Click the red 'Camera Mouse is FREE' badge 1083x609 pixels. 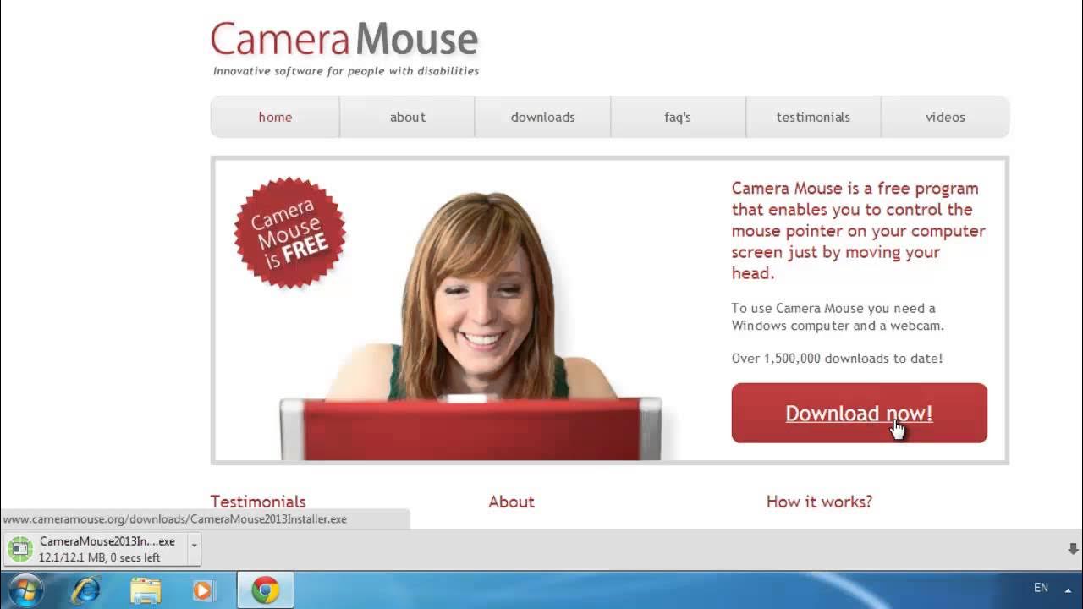289,233
